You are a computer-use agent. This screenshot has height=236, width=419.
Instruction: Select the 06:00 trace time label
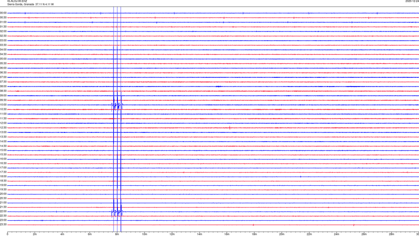click(x=3, y=68)
